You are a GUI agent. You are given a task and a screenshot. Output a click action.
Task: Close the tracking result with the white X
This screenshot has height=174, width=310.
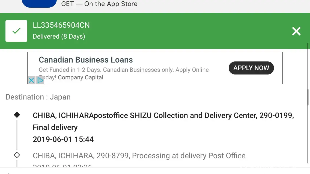[x=296, y=31]
